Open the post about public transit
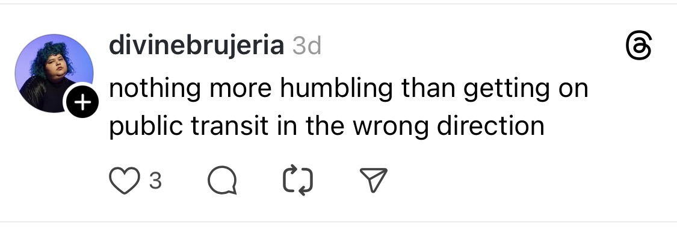This screenshot has height=230, width=677. (x=348, y=107)
